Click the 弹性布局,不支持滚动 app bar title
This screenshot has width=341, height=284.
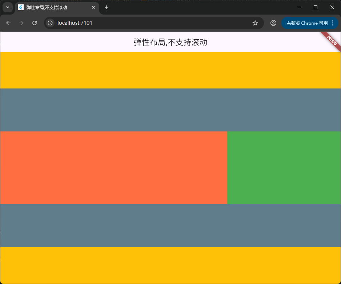(x=170, y=42)
